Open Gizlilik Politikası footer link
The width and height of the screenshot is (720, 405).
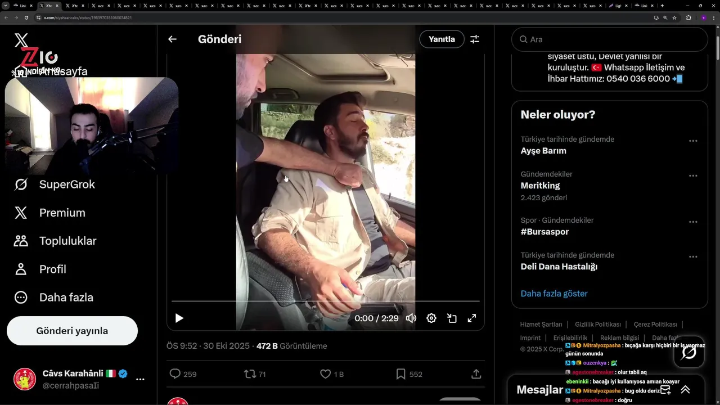[598, 325]
